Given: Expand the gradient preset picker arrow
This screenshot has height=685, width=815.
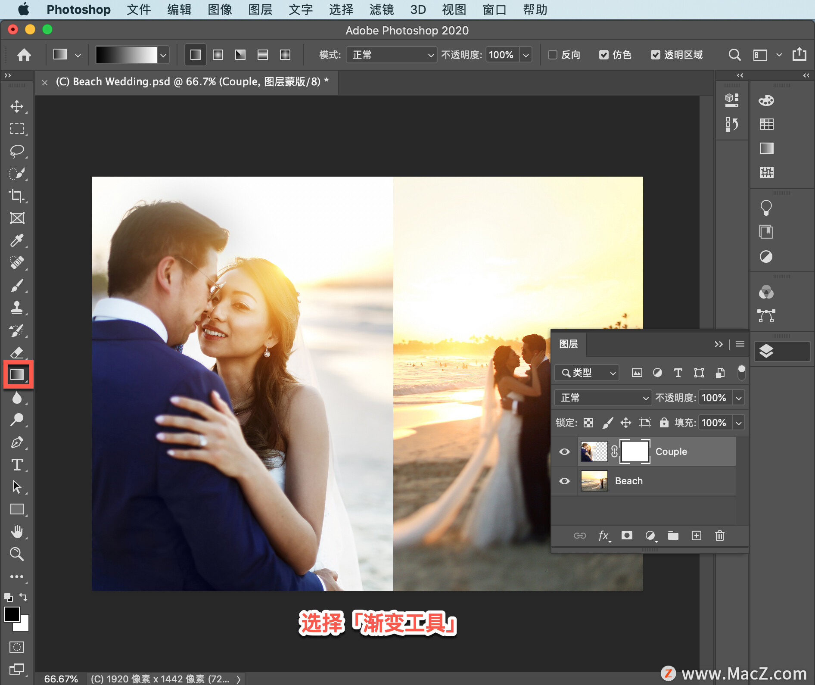Looking at the screenshot, I should (163, 55).
